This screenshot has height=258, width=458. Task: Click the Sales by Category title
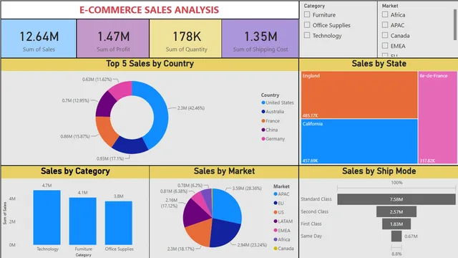coord(75,171)
